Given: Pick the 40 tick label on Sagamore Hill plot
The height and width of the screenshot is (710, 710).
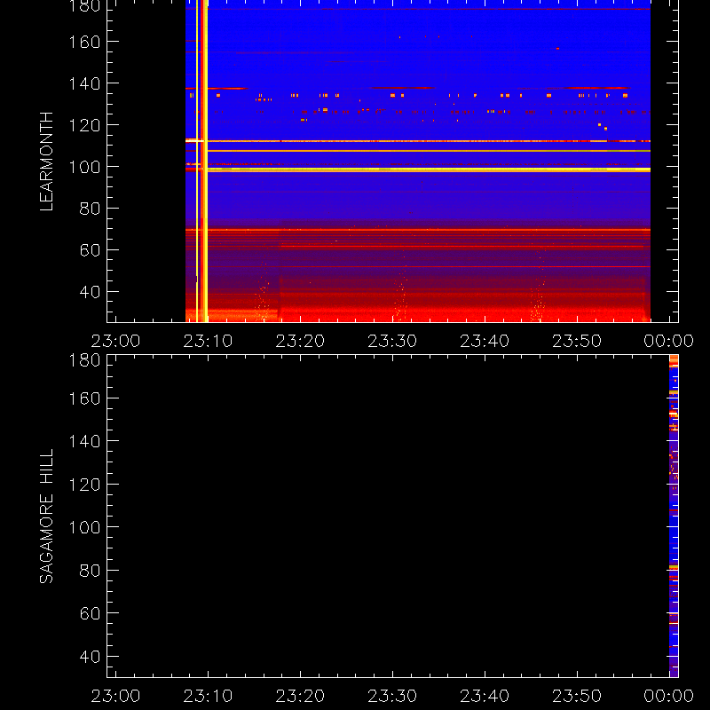Looking at the screenshot, I should pos(90,657).
